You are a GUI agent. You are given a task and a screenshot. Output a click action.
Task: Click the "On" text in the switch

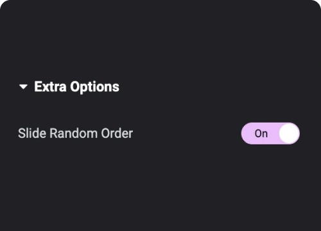pyautogui.click(x=261, y=133)
